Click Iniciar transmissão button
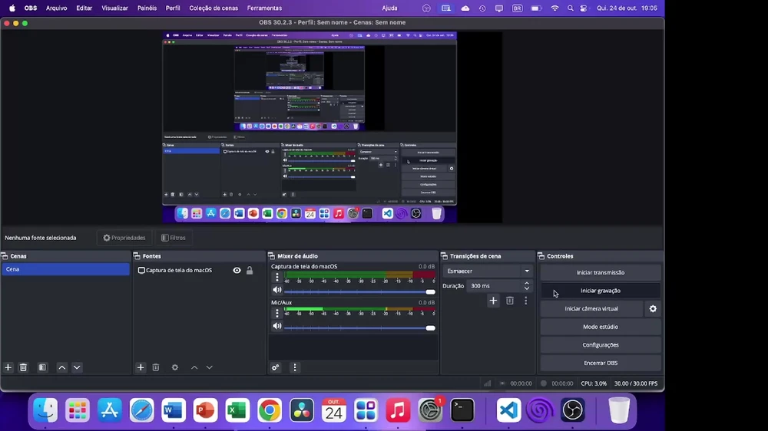Viewport: 768px width, 431px height. [x=601, y=272]
